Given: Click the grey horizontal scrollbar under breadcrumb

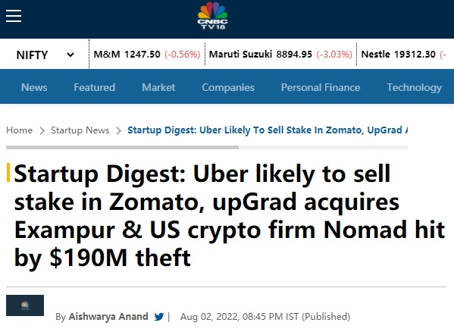Looking at the screenshot, I should tap(122, 147).
